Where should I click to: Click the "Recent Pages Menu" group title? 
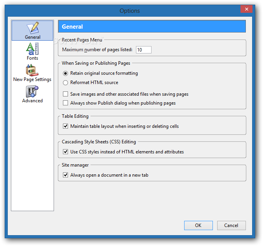pos(82,40)
